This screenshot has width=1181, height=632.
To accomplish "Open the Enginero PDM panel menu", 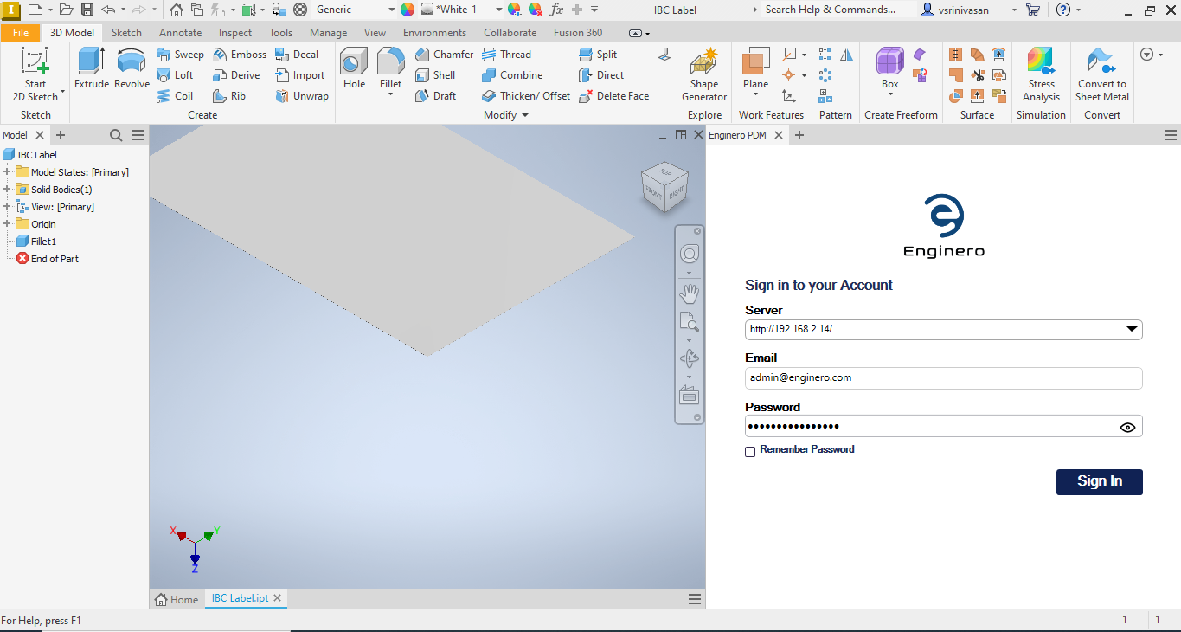I will coord(1170,135).
